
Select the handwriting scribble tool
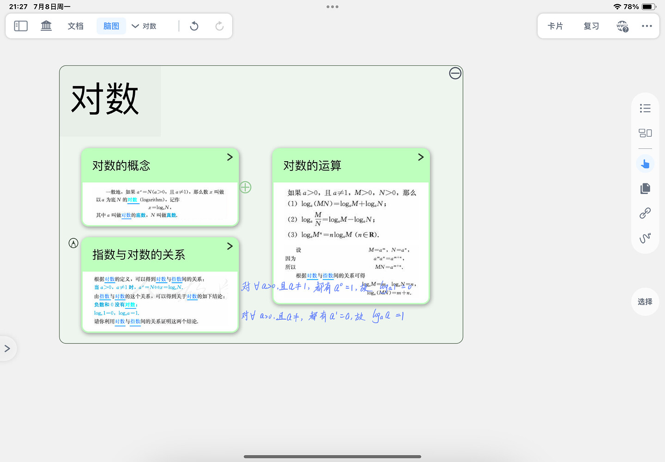pyautogui.click(x=645, y=237)
